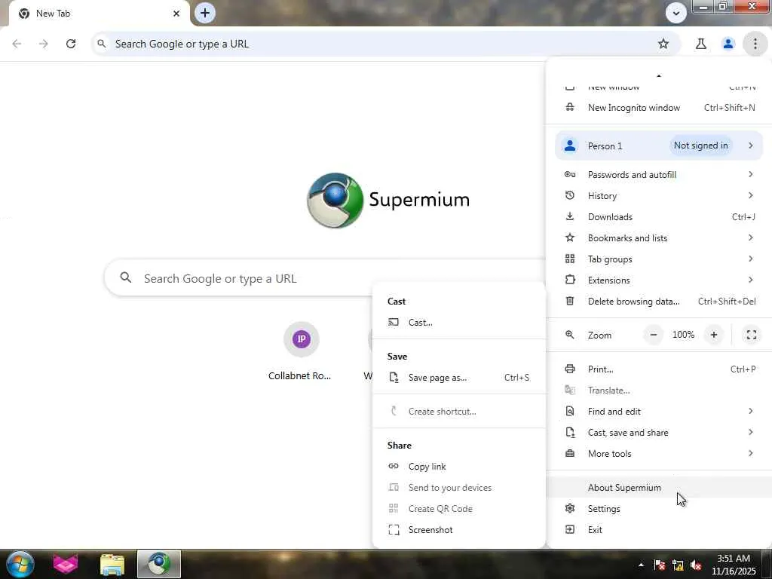Show hidden system tray icons arrow

pyautogui.click(x=641, y=565)
